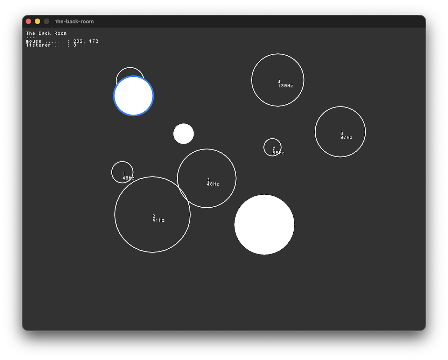
Task: Click the "The Back Room" heading text
Action: 46,33
